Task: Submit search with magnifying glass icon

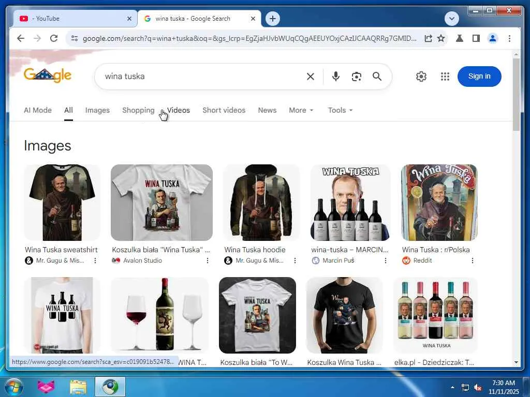Action: click(x=377, y=77)
